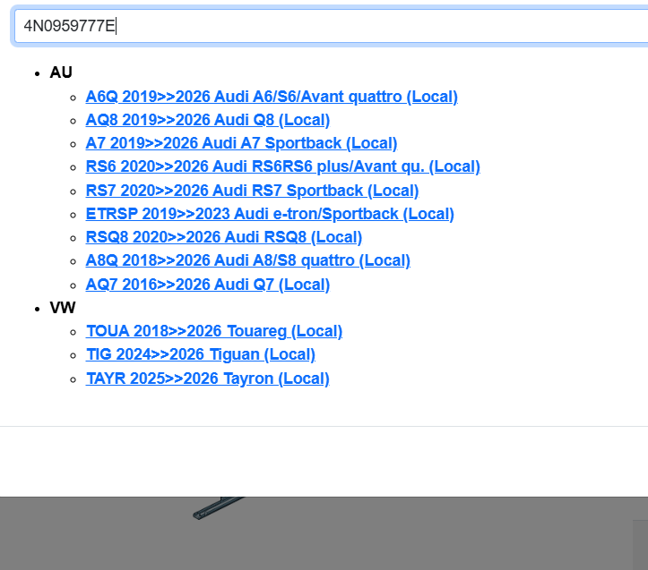Choose TAYR 2025>>2026 Tayron link
The width and height of the screenshot is (648, 570).
click(x=207, y=379)
